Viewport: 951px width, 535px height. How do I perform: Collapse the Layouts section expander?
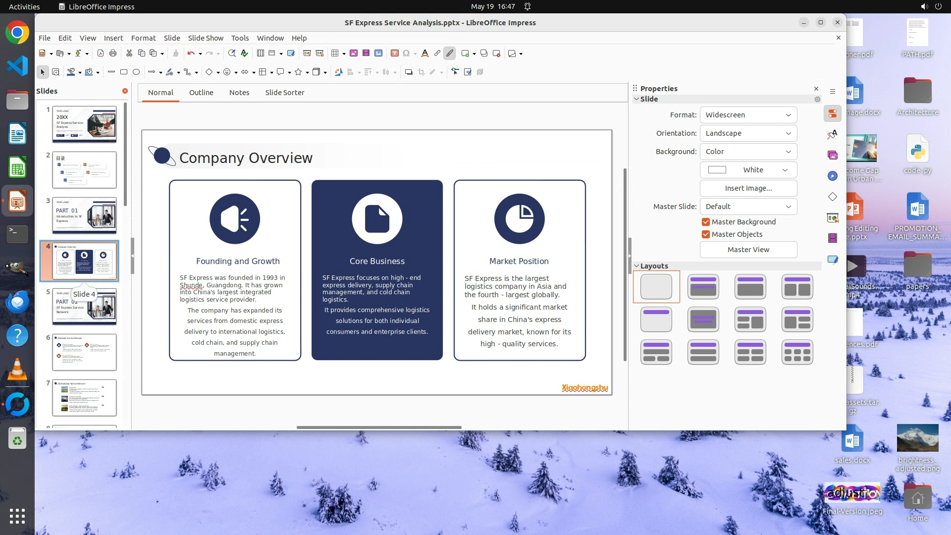[636, 266]
